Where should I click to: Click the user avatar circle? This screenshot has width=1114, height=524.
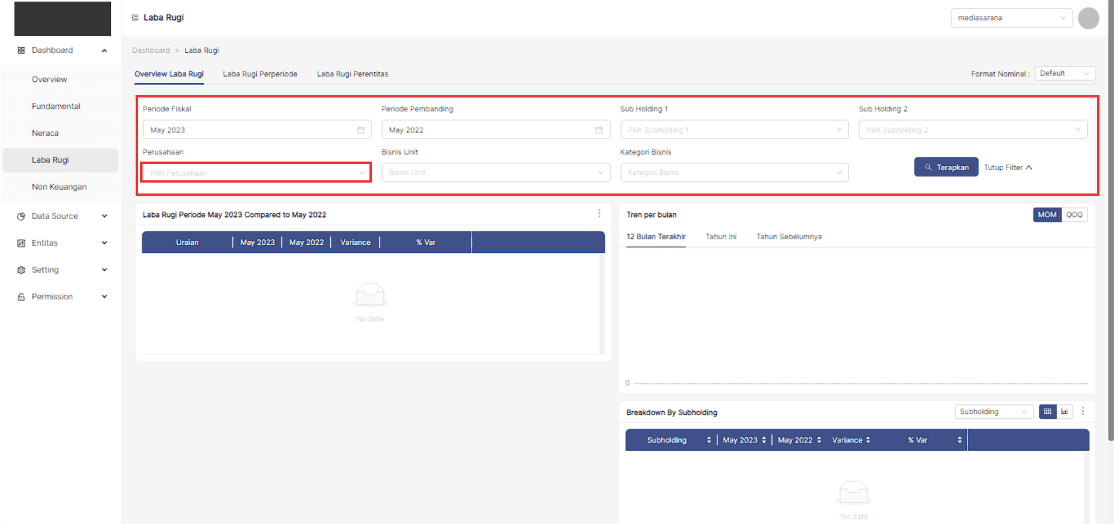(x=1088, y=18)
